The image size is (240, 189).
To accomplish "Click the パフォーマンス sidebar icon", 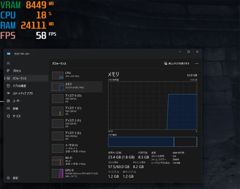I will coord(8,78).
